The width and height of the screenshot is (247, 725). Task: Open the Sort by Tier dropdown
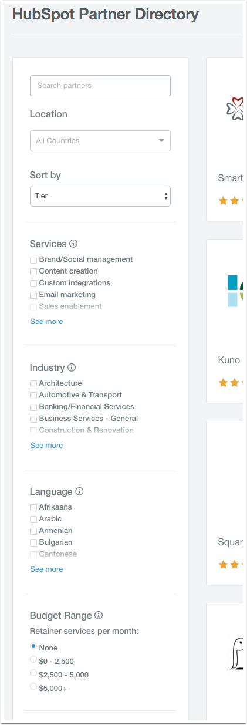[x=100, y=196]
